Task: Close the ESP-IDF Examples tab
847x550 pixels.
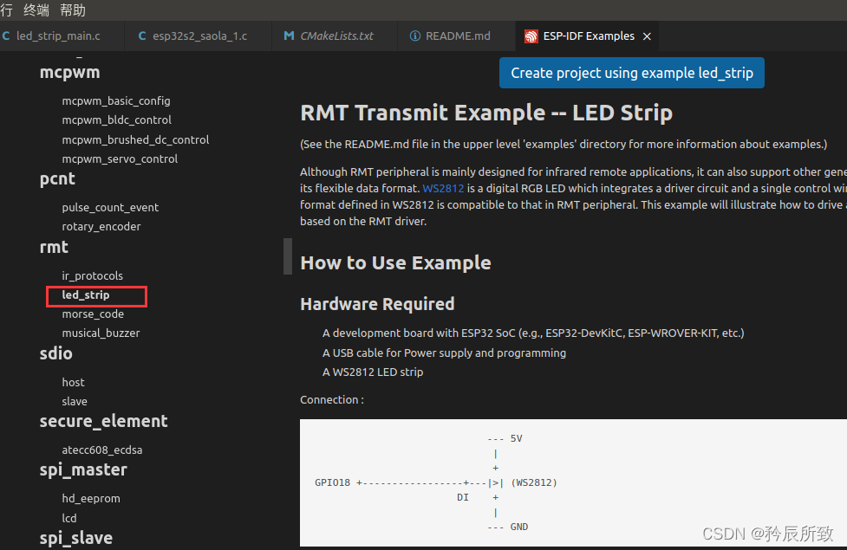Action: point(647,36)
